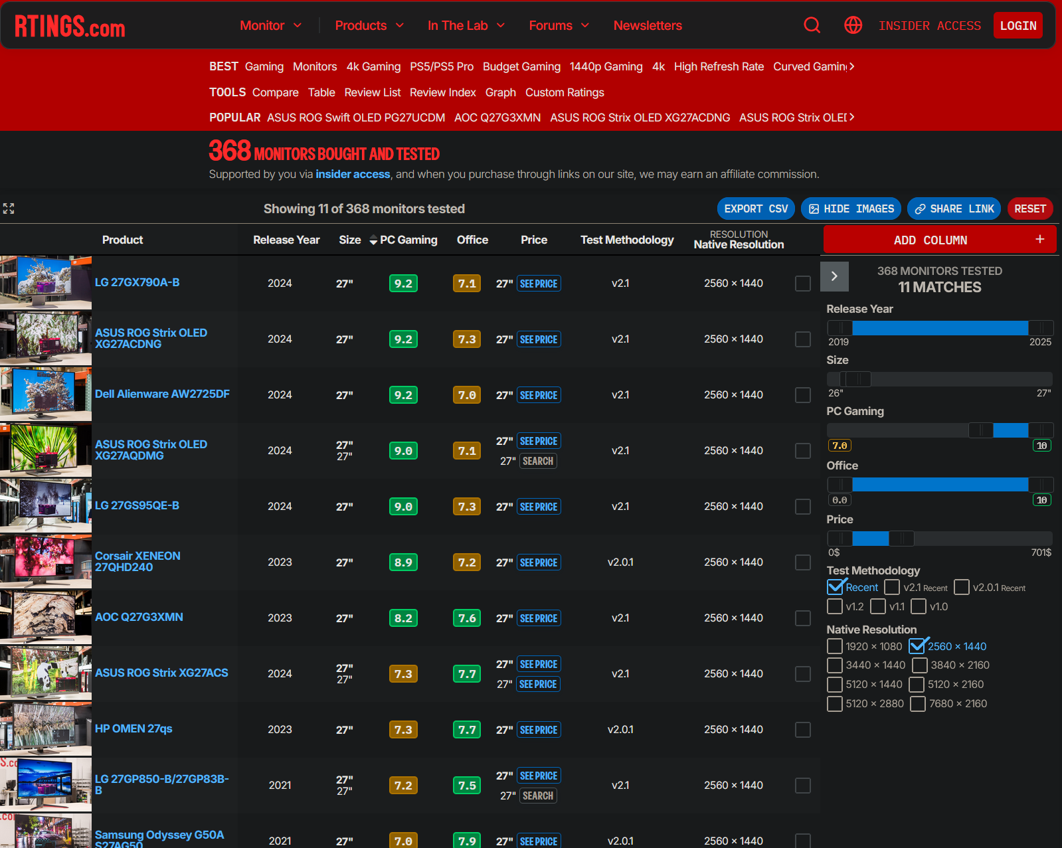
Task: Collapse filter panel with arrow button
Action: pyautogui.click(x=834, y=276)
